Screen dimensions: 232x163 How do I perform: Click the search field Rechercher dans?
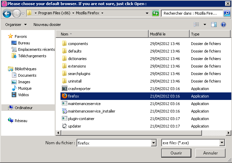click(192, 13)
